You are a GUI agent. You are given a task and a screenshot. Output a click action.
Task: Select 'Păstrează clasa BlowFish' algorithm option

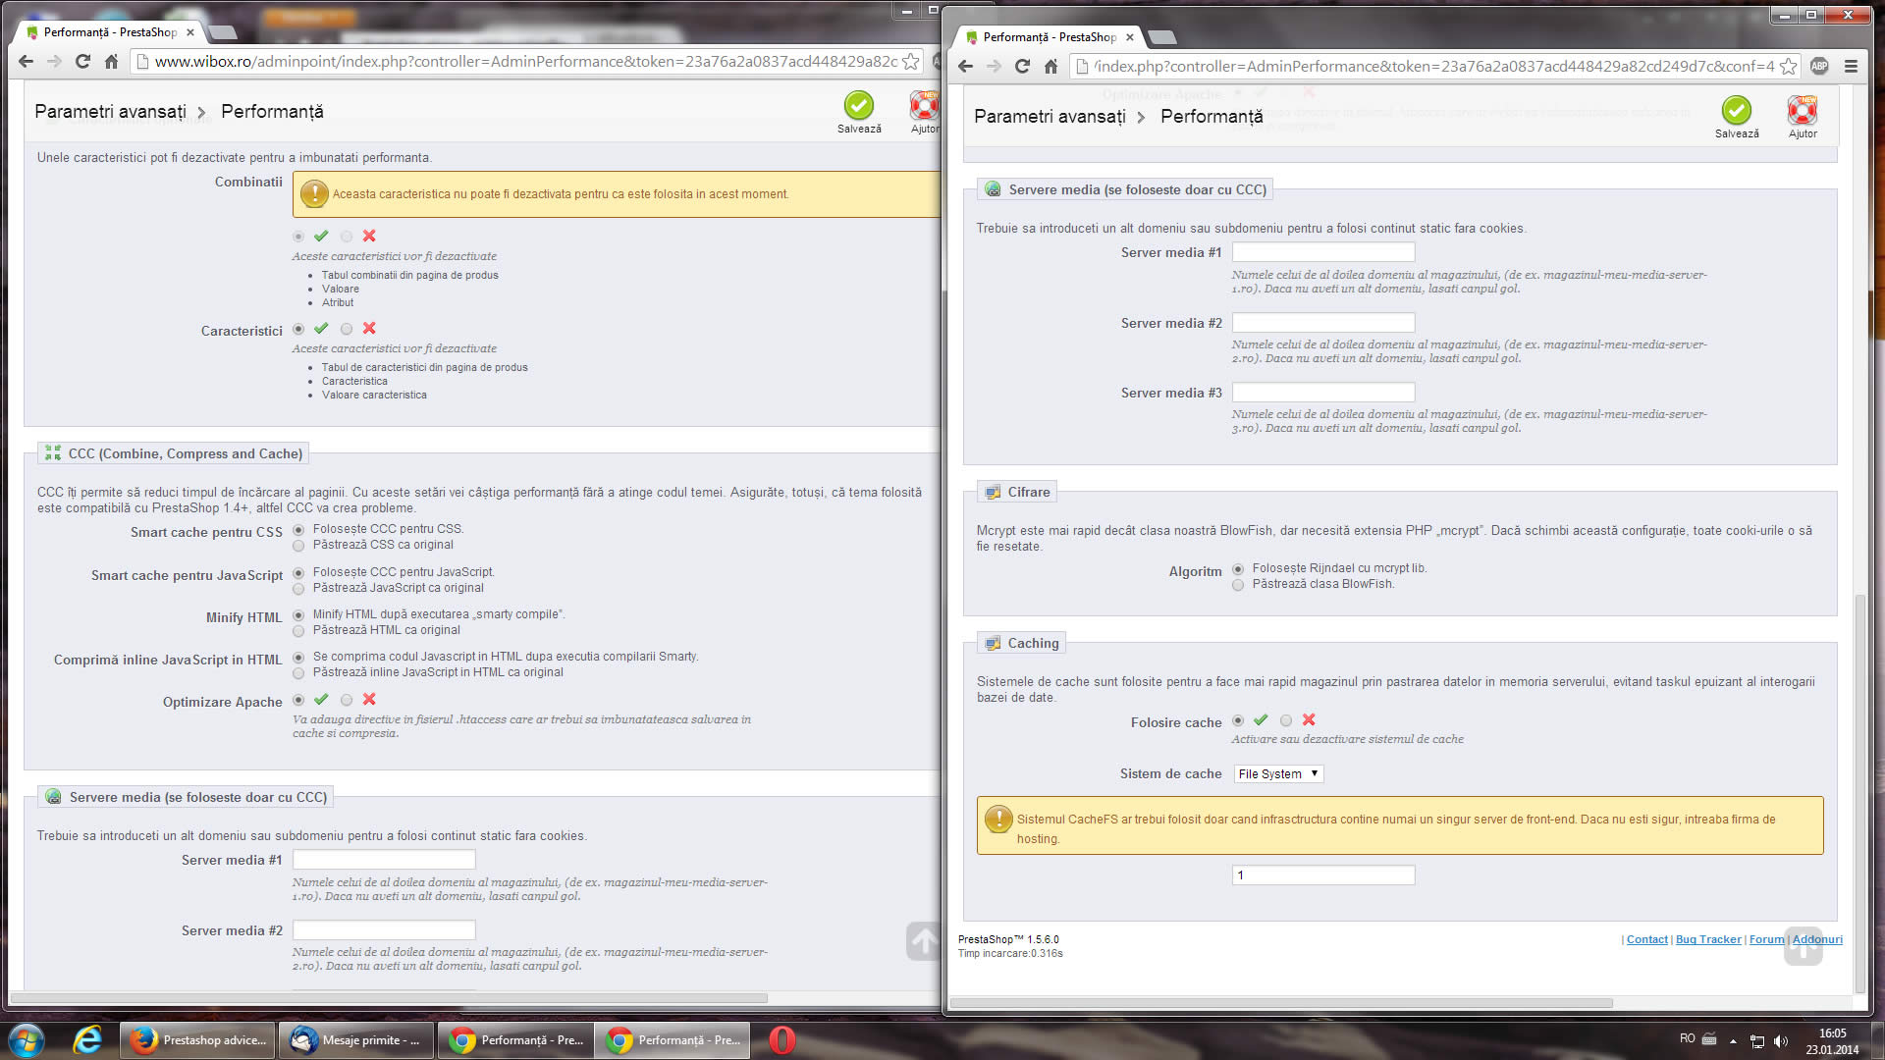click(x=1238, y=585)
